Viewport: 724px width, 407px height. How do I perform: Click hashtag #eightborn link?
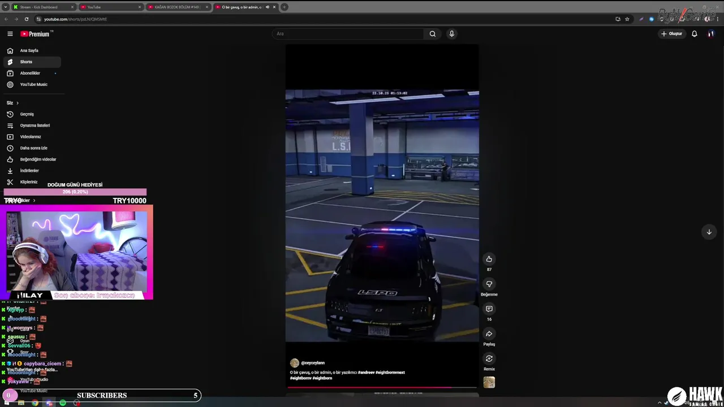coord(322,378)
